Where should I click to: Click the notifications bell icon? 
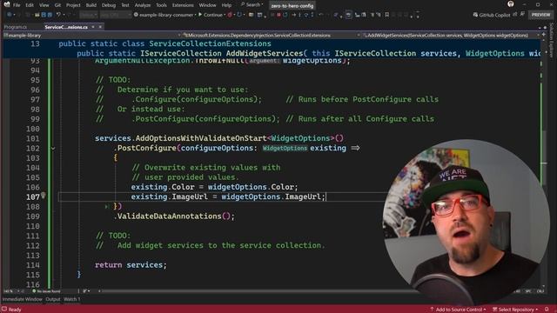point(547,310)
